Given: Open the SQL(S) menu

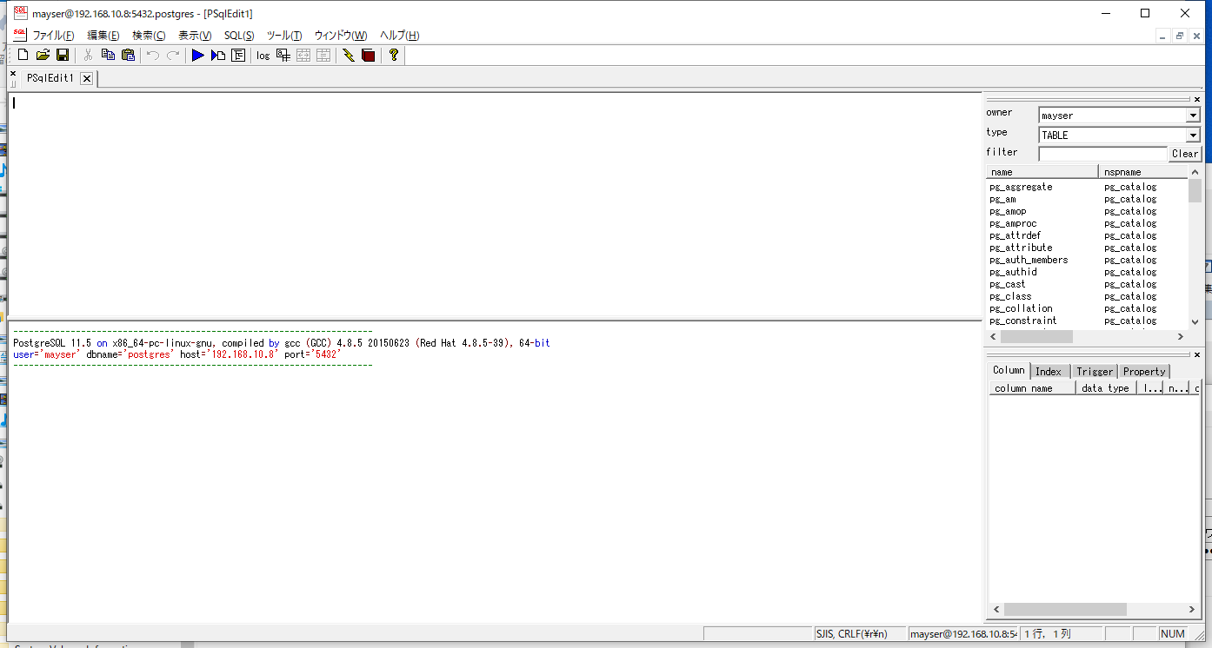Looking at the screenshot, I should (239, 36).
